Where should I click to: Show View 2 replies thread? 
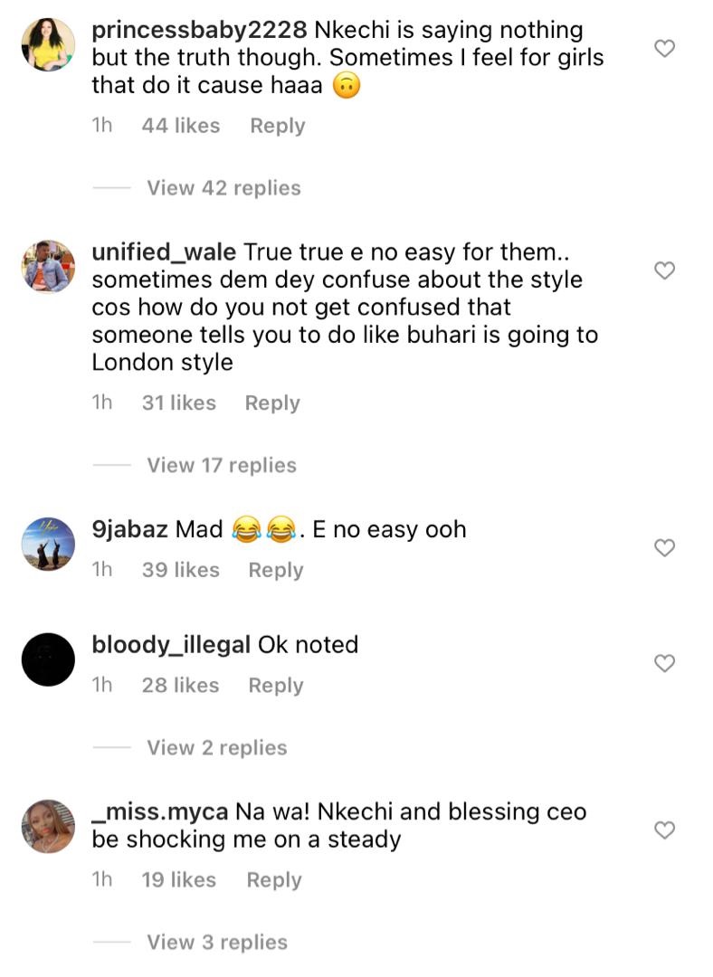(217, 748)
